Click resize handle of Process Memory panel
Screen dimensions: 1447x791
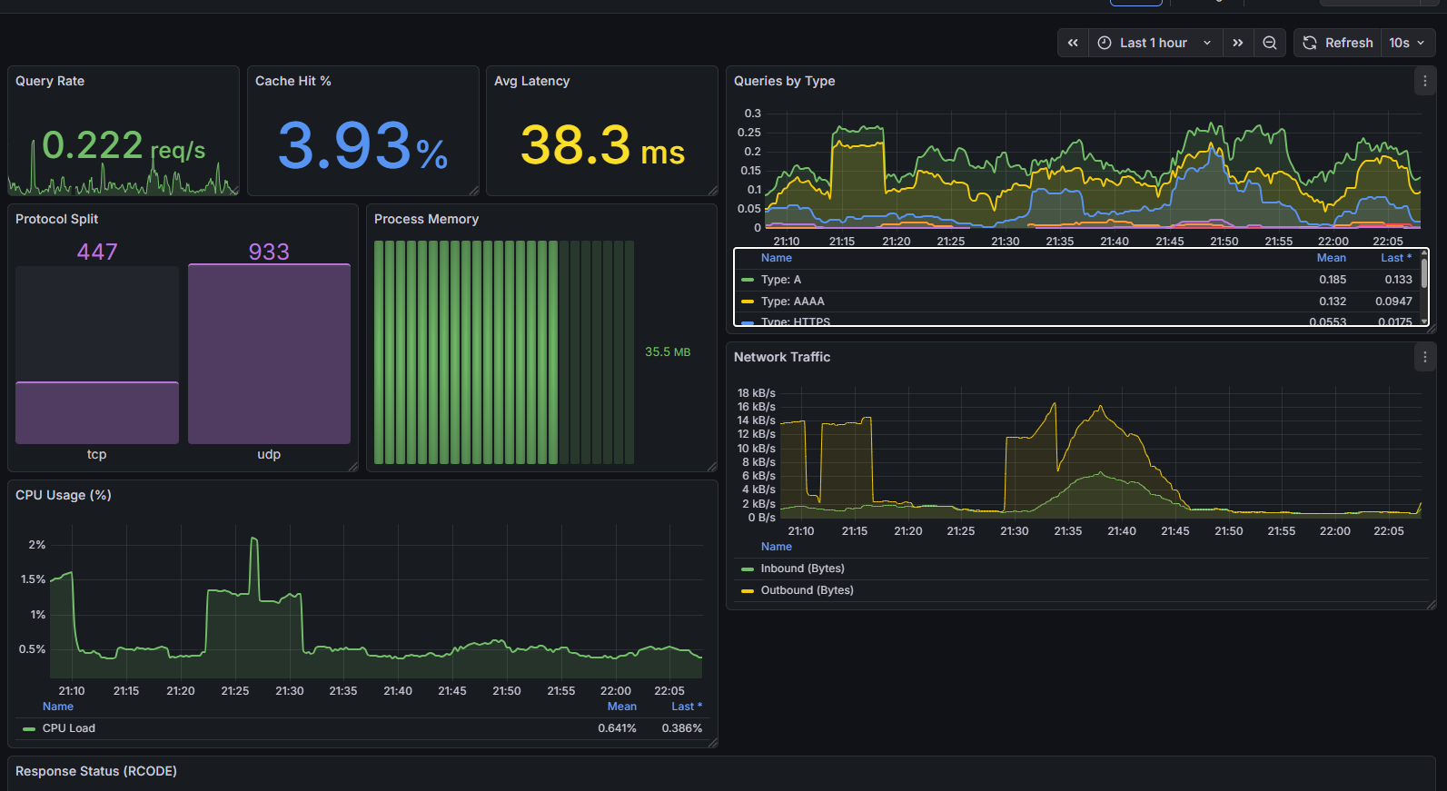(x=712, y=467)
